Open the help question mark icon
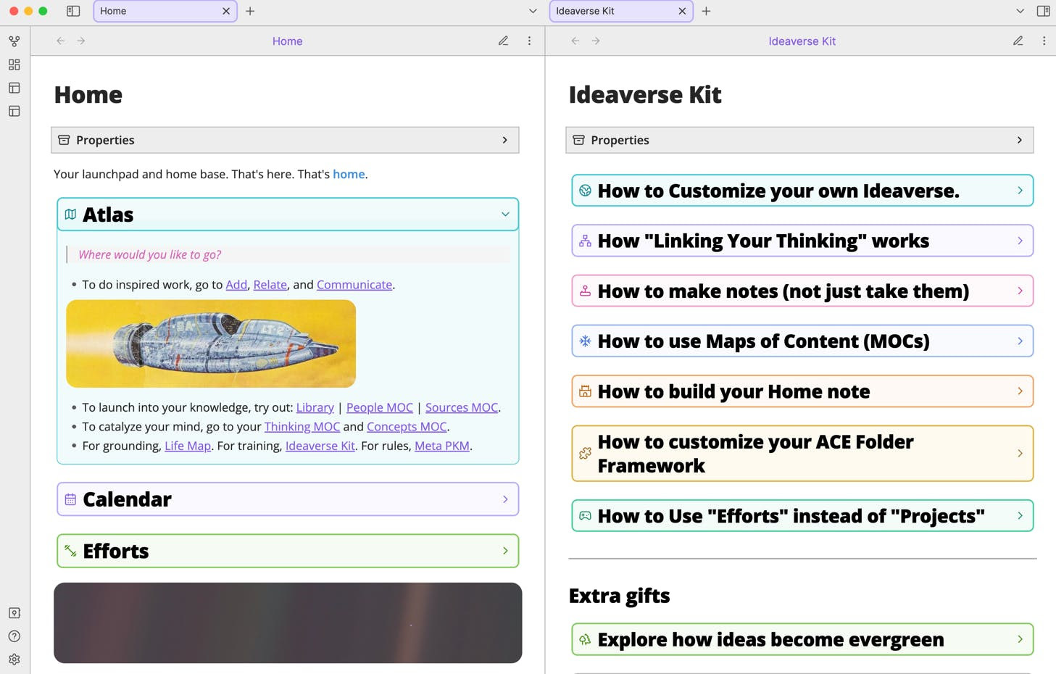This screenshot has height=674, width=1056. (x=14, y=636)
